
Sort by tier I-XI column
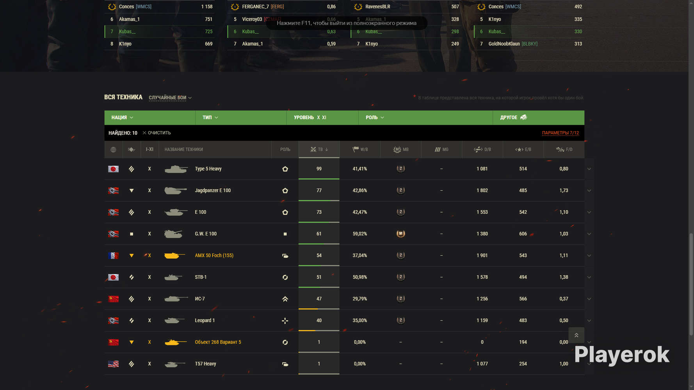point(149,149)
